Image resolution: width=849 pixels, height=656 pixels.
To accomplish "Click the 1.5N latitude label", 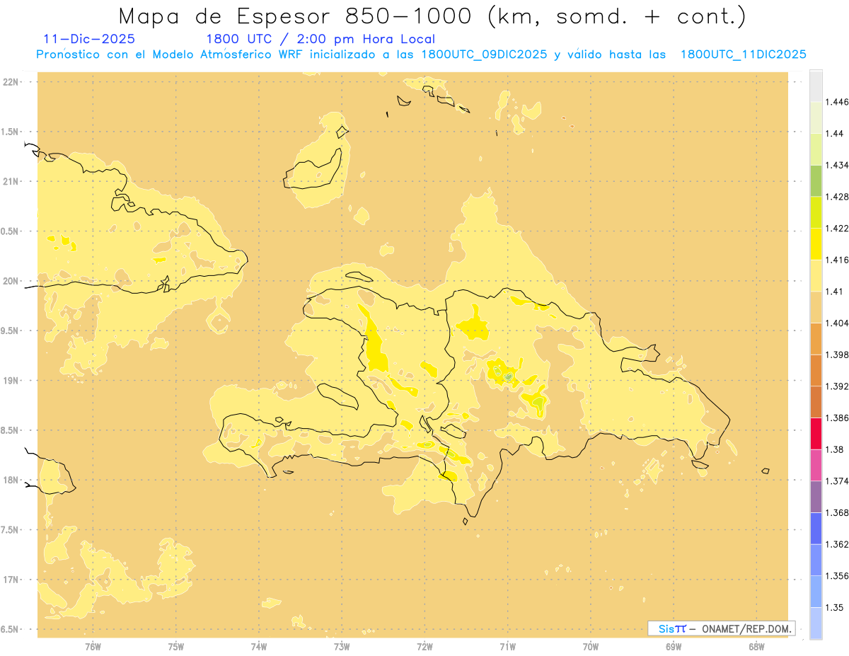I will 9,132.
